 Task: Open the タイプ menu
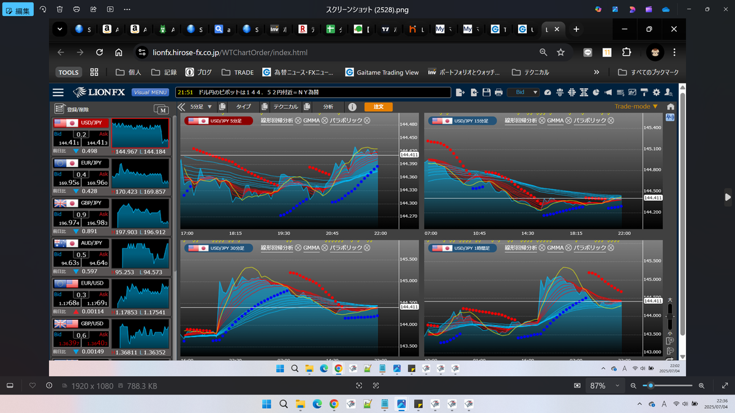(x=243, y=106)
